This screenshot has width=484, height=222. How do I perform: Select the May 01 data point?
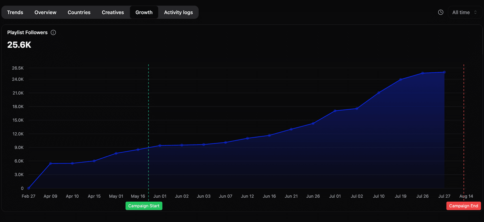116,153
